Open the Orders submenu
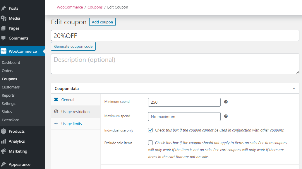Image resolution: width=302 pixels, height=169 pixels. pyautogui.click(x=7, y=71)
